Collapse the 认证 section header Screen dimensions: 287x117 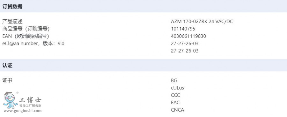tap(7, 65)
